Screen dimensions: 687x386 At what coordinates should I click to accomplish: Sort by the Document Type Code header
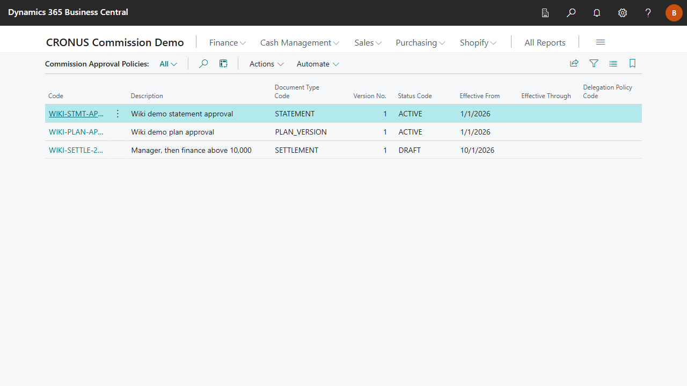[x=297, y=92]
